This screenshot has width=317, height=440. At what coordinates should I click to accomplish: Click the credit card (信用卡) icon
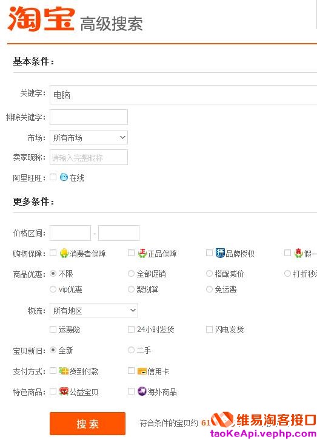[x=142, y=371]
